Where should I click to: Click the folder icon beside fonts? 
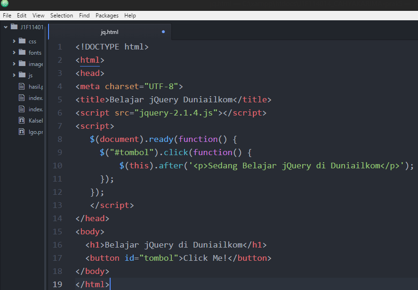click(x=22, y=52)
